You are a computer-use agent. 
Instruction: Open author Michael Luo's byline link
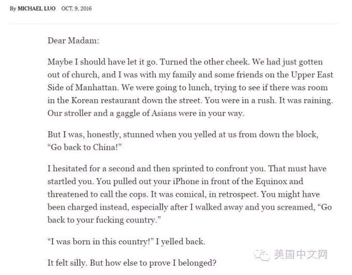pos(37,8)
